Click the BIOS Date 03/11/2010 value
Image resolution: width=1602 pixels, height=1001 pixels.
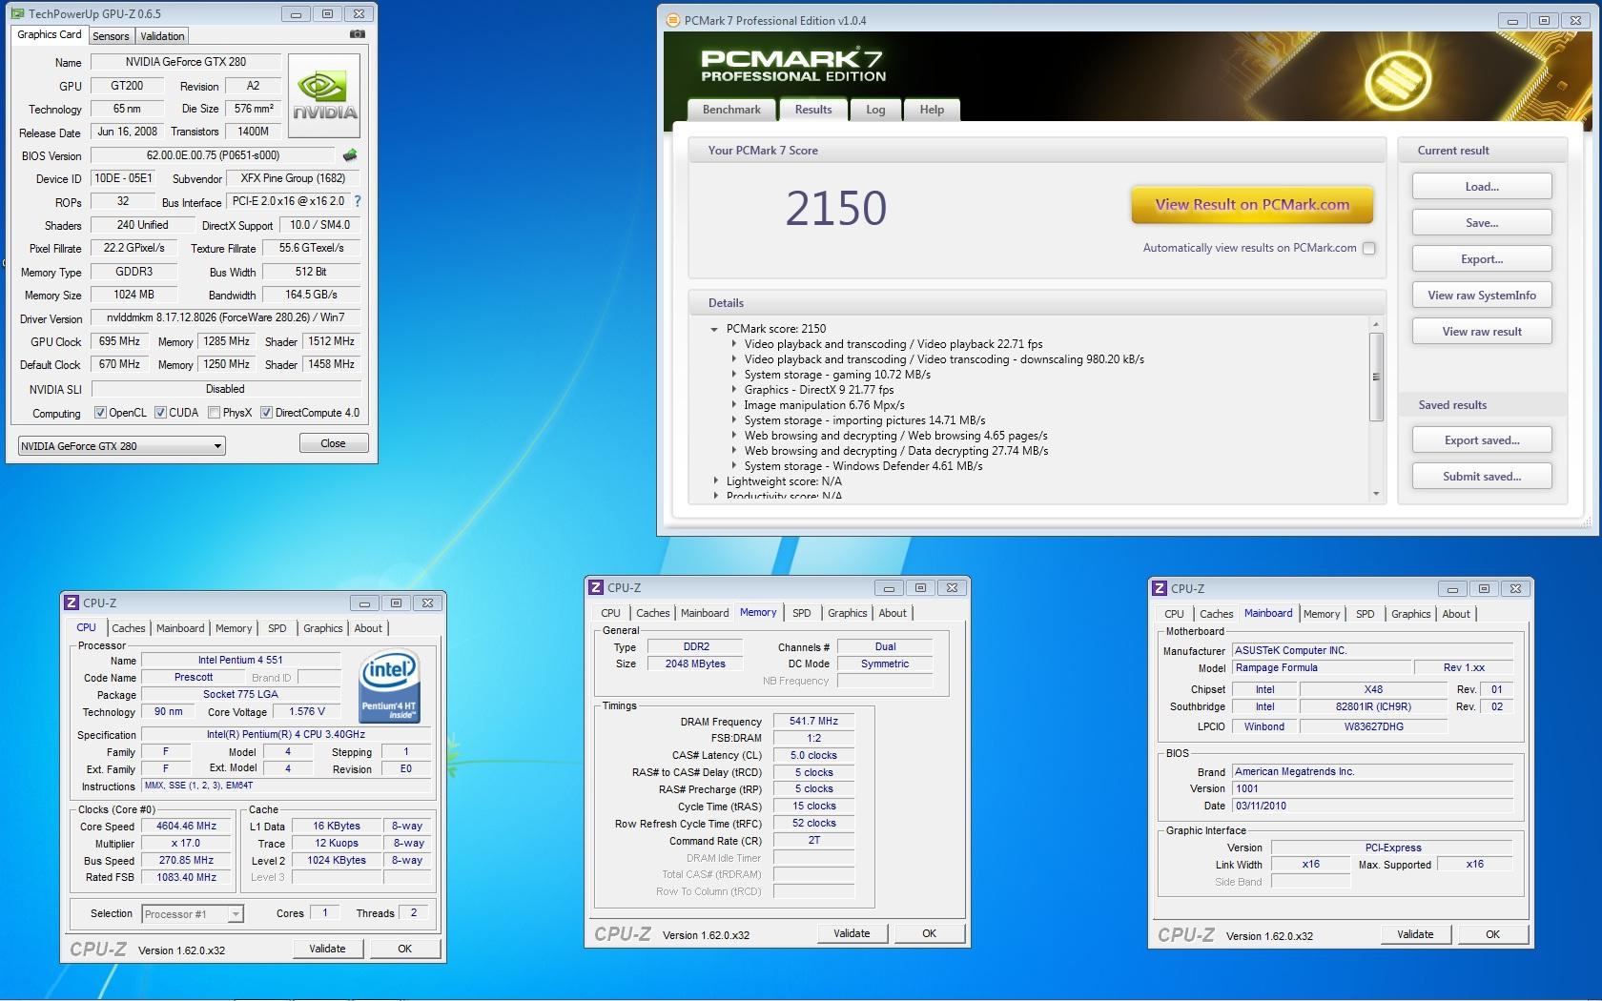(1372, 806)
